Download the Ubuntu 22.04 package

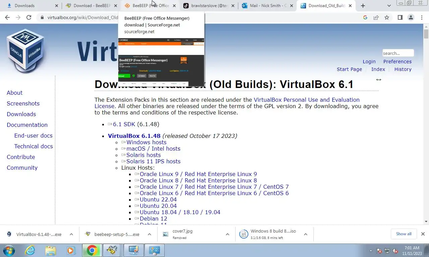click(158, 199)
